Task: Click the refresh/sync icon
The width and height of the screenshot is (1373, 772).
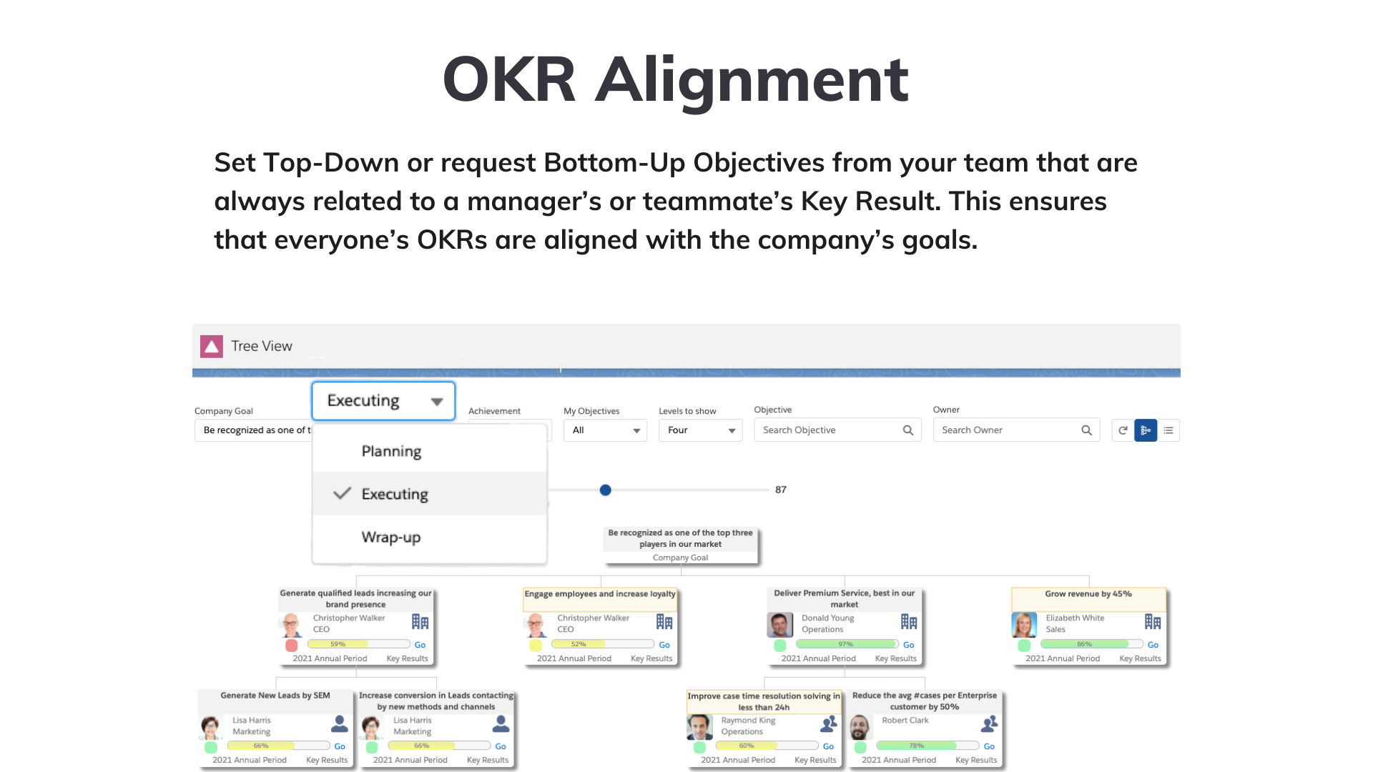Action: (x=1122, y=429)
